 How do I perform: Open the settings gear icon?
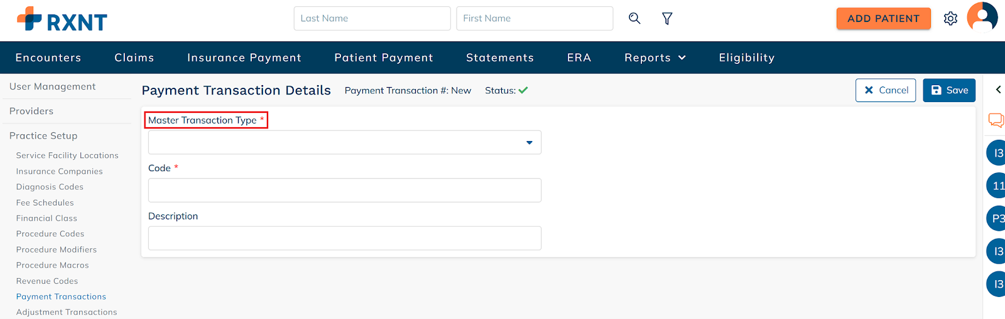click(x=950, y=19)
